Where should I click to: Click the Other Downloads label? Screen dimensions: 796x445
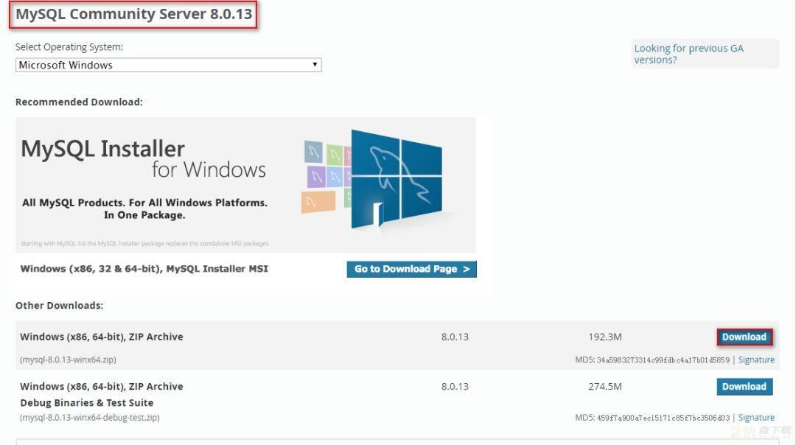point(60,306)
